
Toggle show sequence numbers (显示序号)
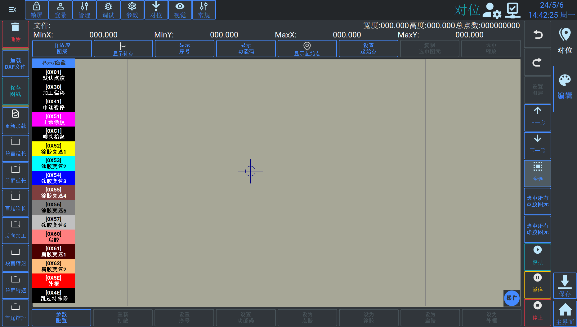[184, 49]
